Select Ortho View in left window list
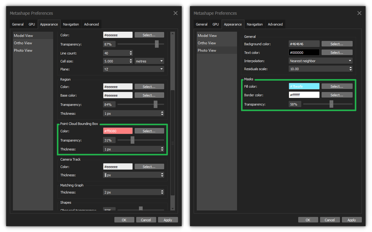The width and height of the screenshot is (372, 232). [x=33, y=43]
